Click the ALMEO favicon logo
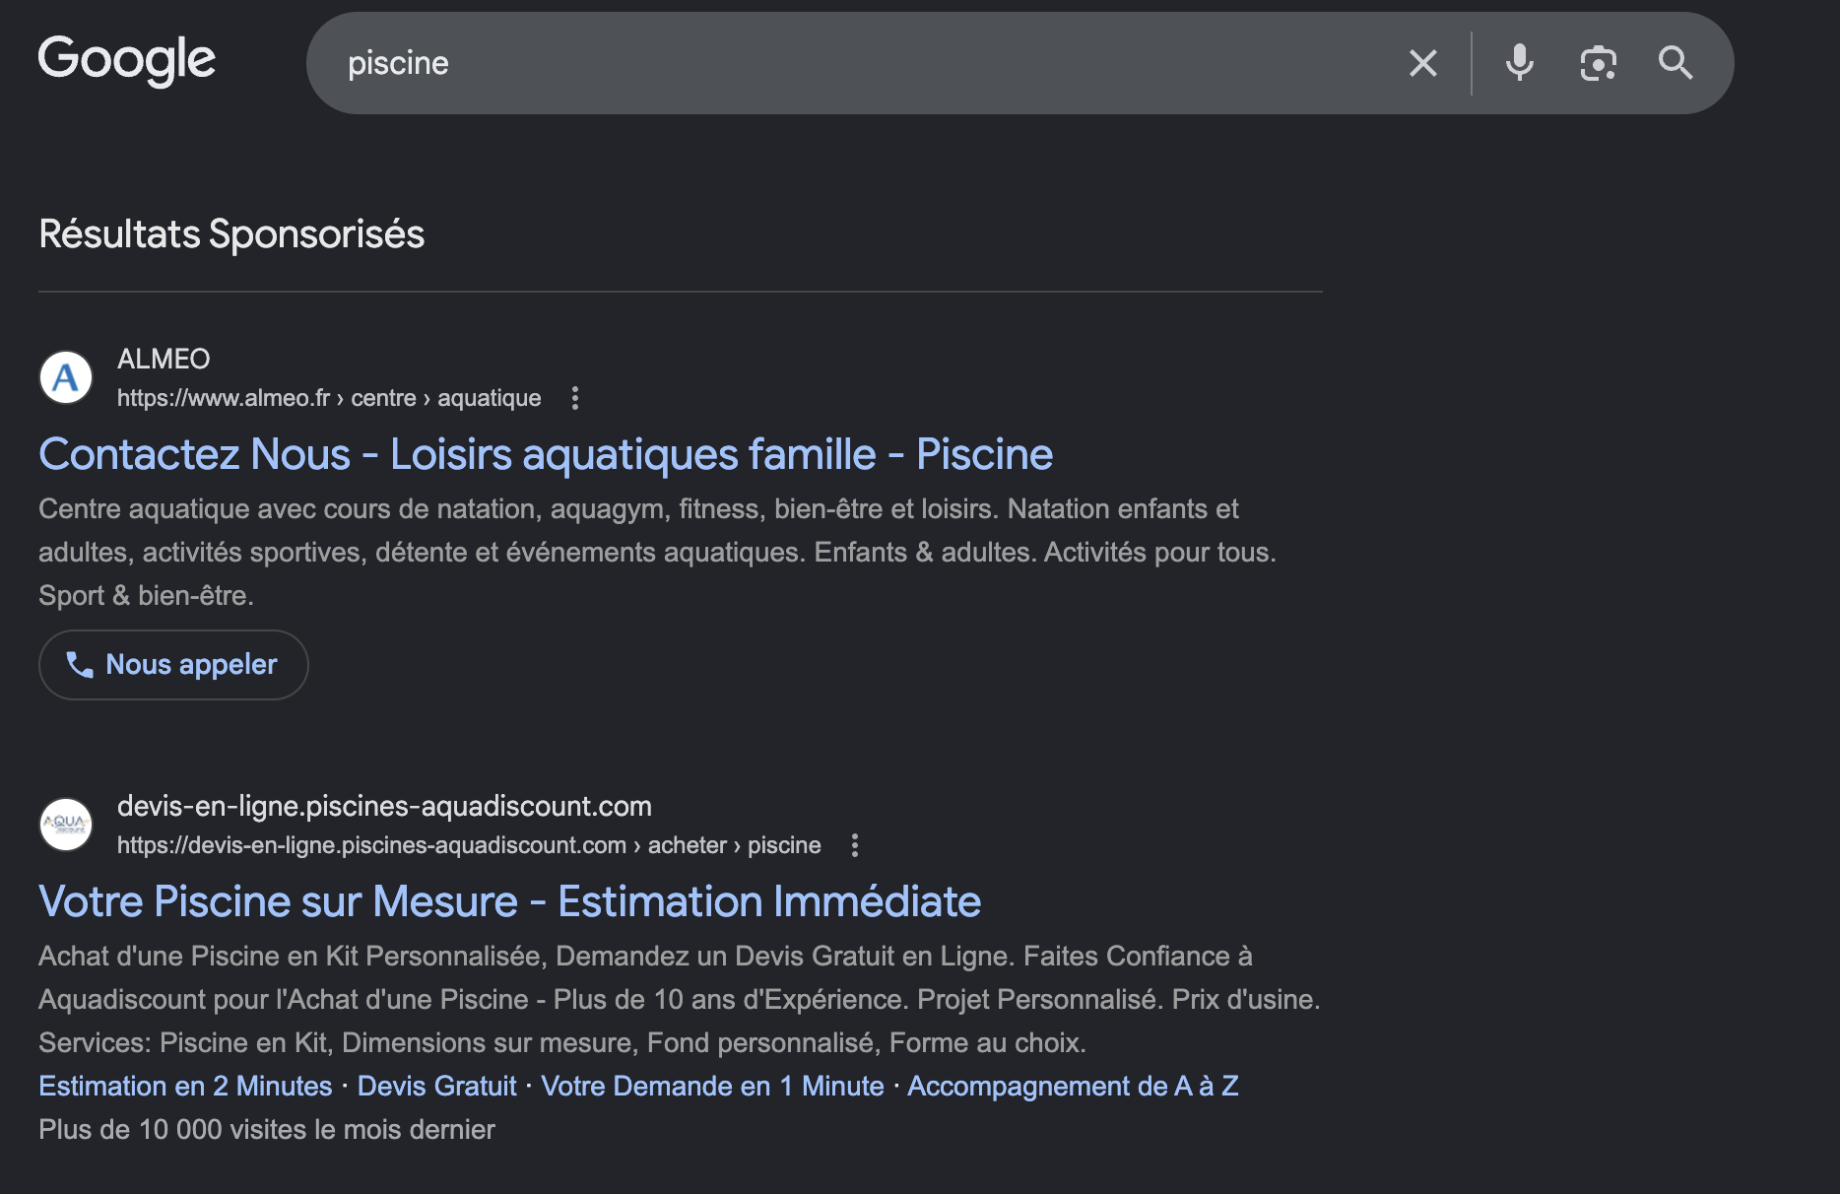This screenshot has height=1194, width=1840. pos(65,377)
